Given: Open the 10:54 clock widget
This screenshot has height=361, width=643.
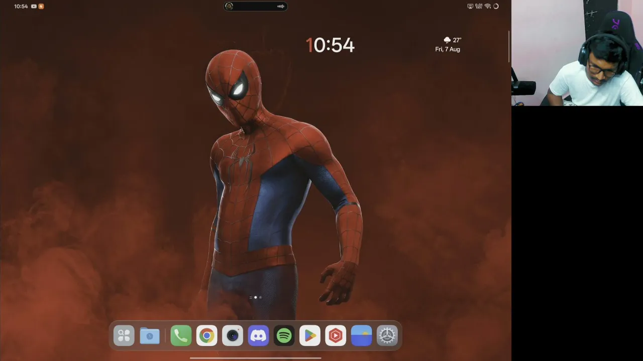Looking at the screenshot, I should [x=330, y=46].
